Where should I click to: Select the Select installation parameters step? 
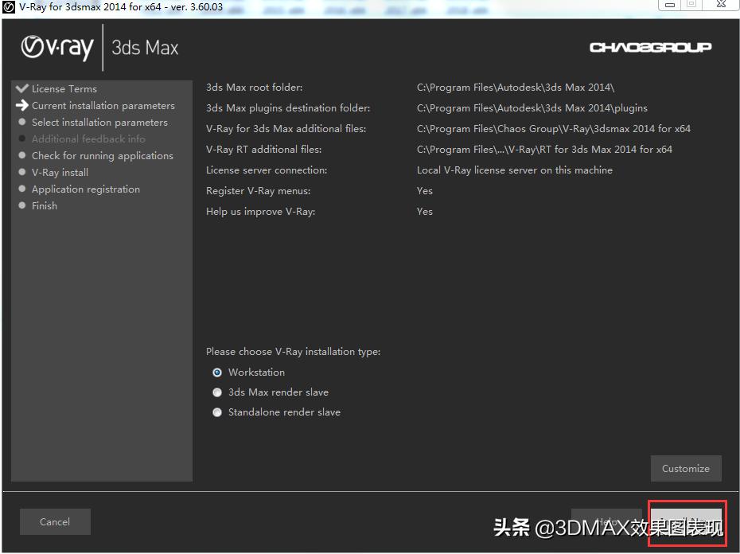coord(99,123)
